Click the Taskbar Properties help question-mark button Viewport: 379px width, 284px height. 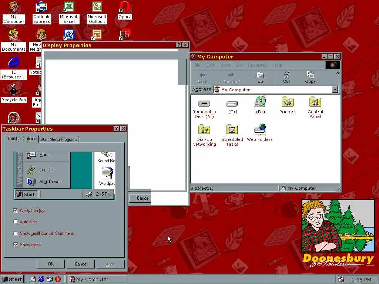pos(116,128)
